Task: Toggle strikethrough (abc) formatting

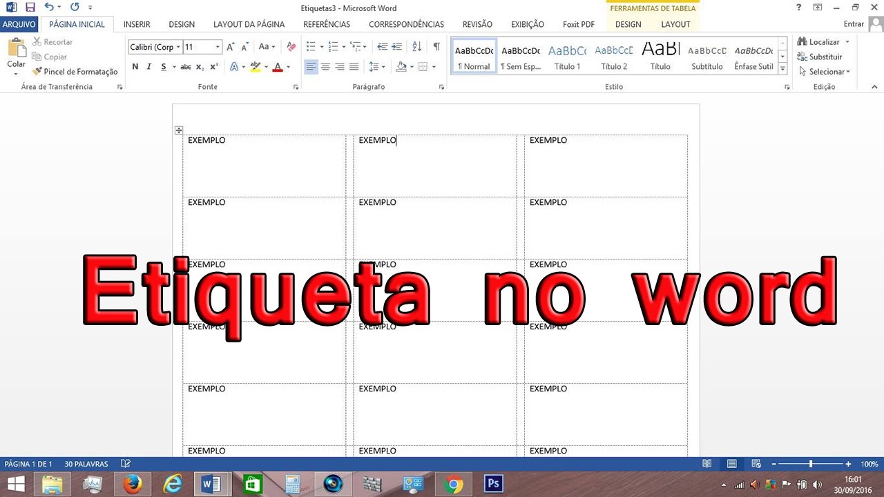Action: (186, 67)
